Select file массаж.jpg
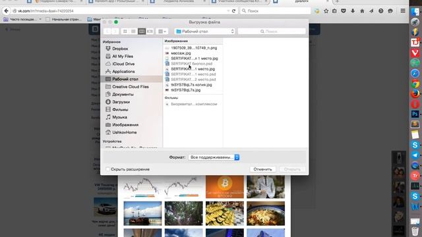 point(181,53)
